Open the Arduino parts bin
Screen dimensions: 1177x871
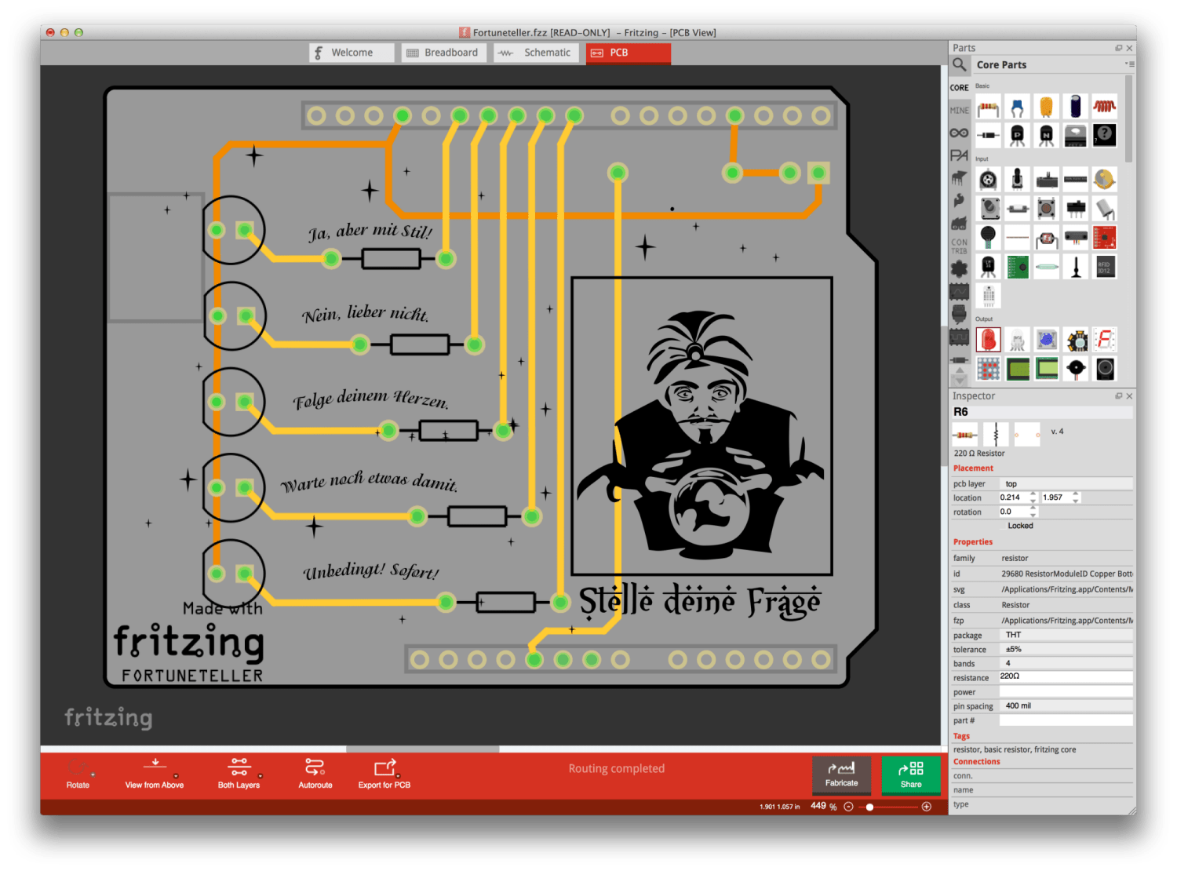[x=959, y=133]
